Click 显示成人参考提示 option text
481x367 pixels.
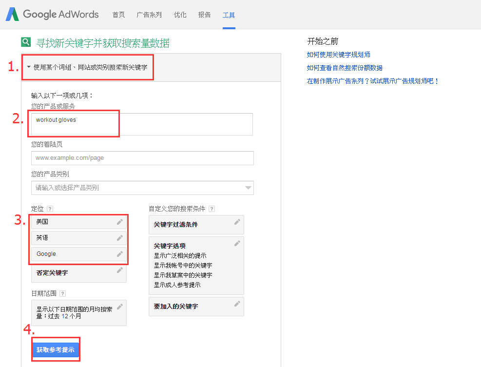[177, 285]
